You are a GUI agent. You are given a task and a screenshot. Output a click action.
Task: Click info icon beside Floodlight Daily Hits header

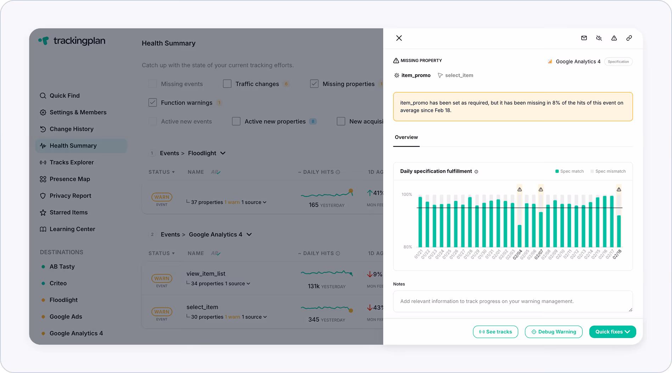(x=338, y=172)
